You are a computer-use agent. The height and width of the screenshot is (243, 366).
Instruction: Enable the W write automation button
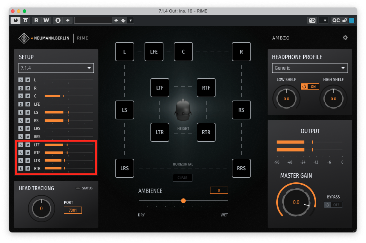point(46,20)
